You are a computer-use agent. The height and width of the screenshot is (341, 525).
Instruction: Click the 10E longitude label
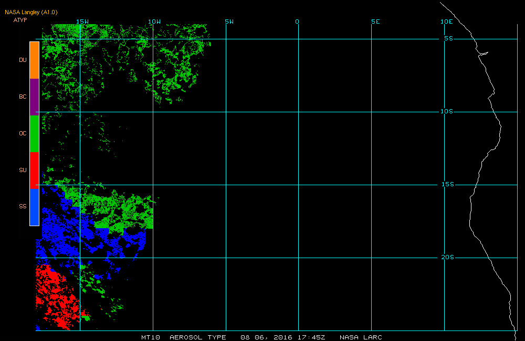click(x=447, y=22)
